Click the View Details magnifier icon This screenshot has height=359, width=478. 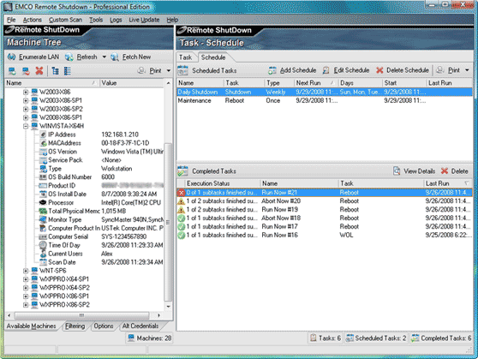[x=397, y=171]
